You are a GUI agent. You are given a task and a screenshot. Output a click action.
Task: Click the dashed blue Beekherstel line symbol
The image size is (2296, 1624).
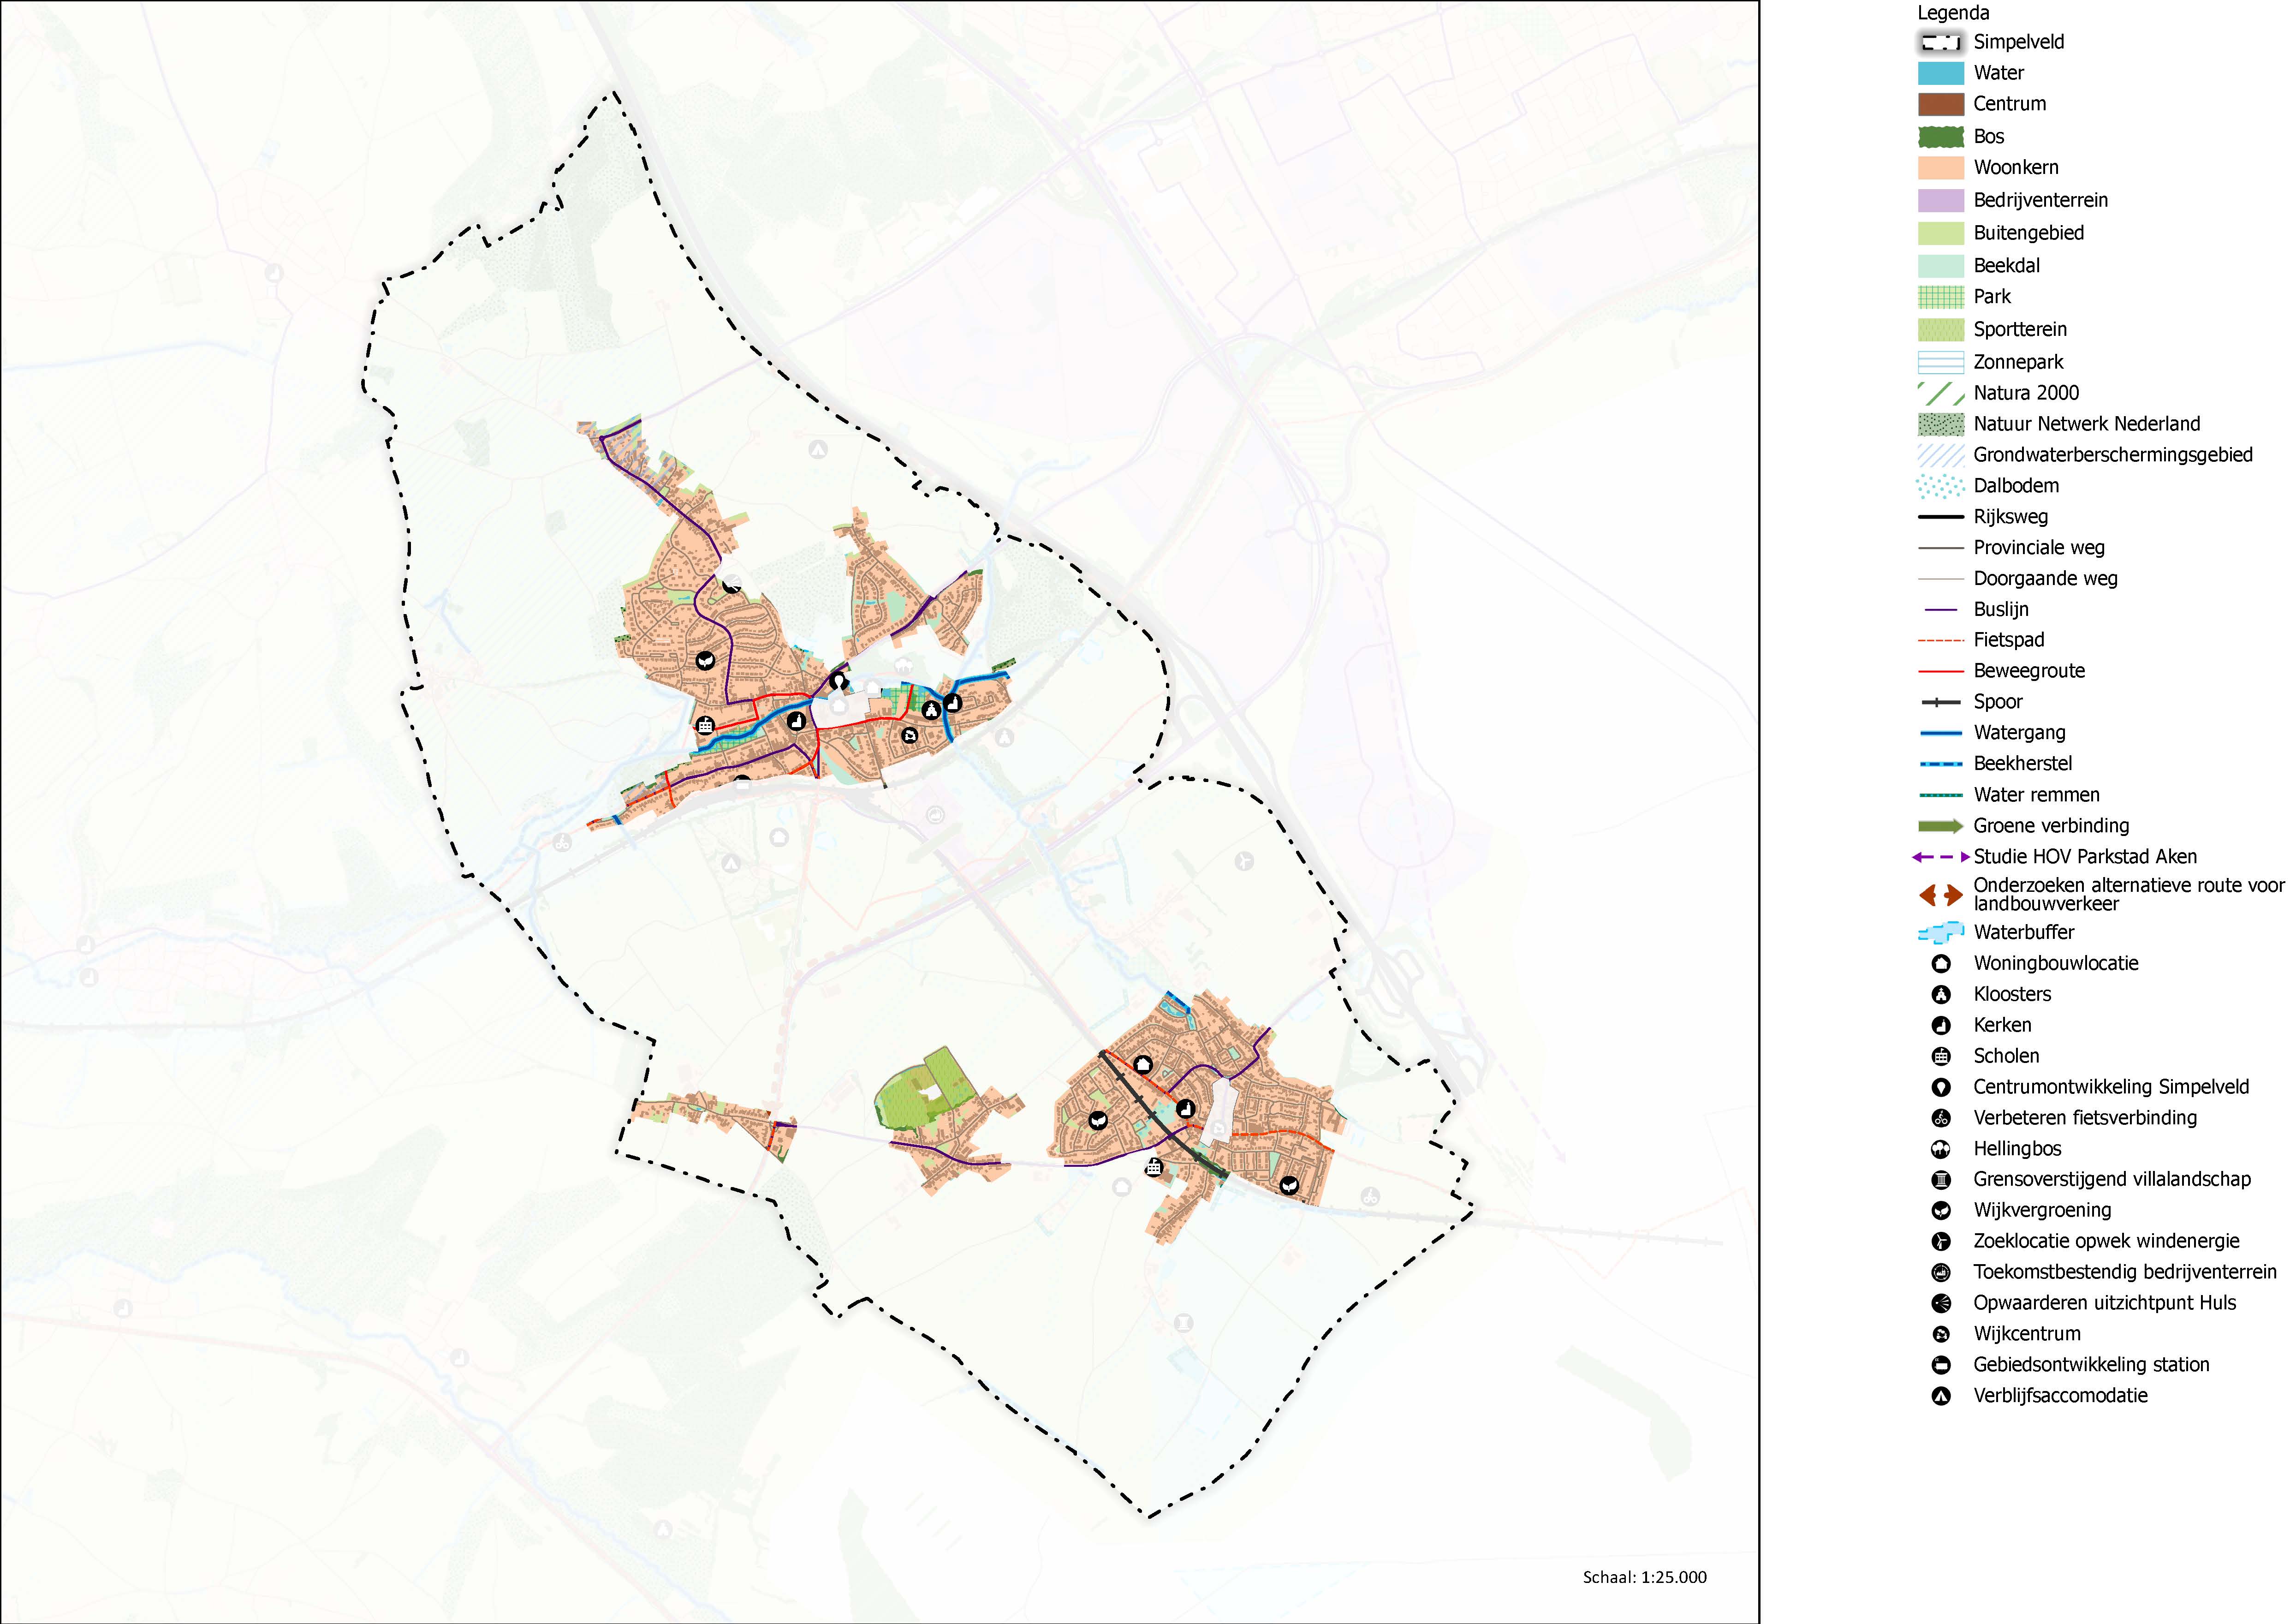pyautogui.click(x=1941, y=764)
